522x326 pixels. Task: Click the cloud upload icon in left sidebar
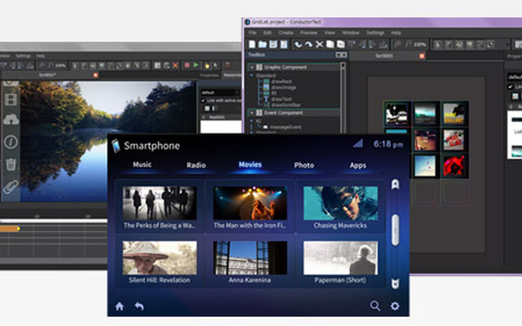pyautogui.click(x=11, y=120)
